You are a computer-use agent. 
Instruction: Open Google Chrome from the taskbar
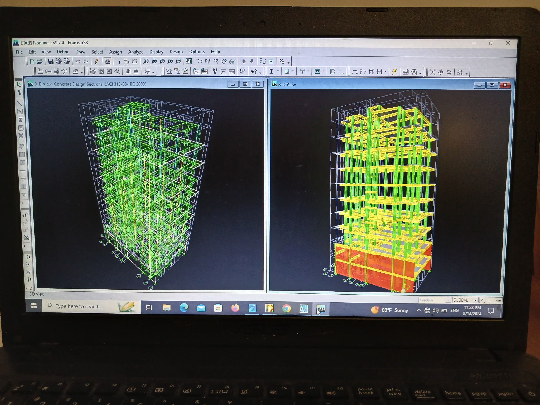coord(286,308)
